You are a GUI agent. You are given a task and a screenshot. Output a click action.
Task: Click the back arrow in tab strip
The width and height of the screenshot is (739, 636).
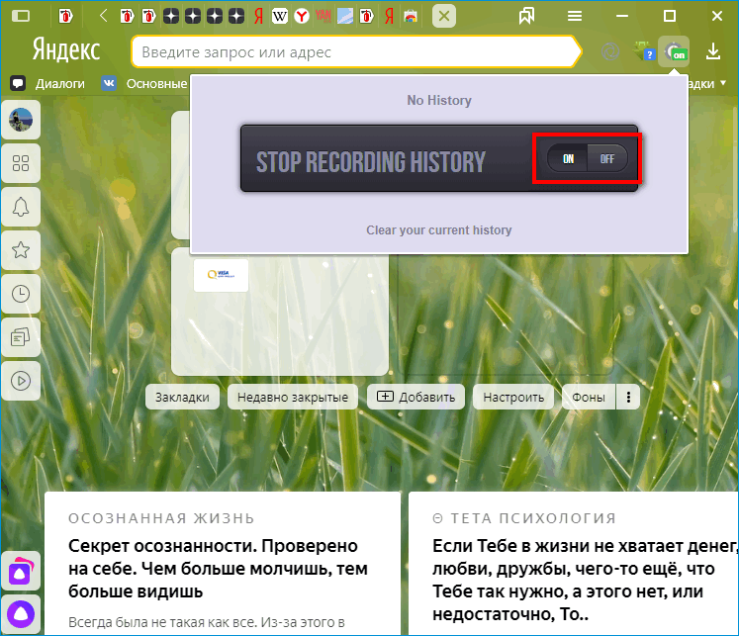[x=103, y=16]
